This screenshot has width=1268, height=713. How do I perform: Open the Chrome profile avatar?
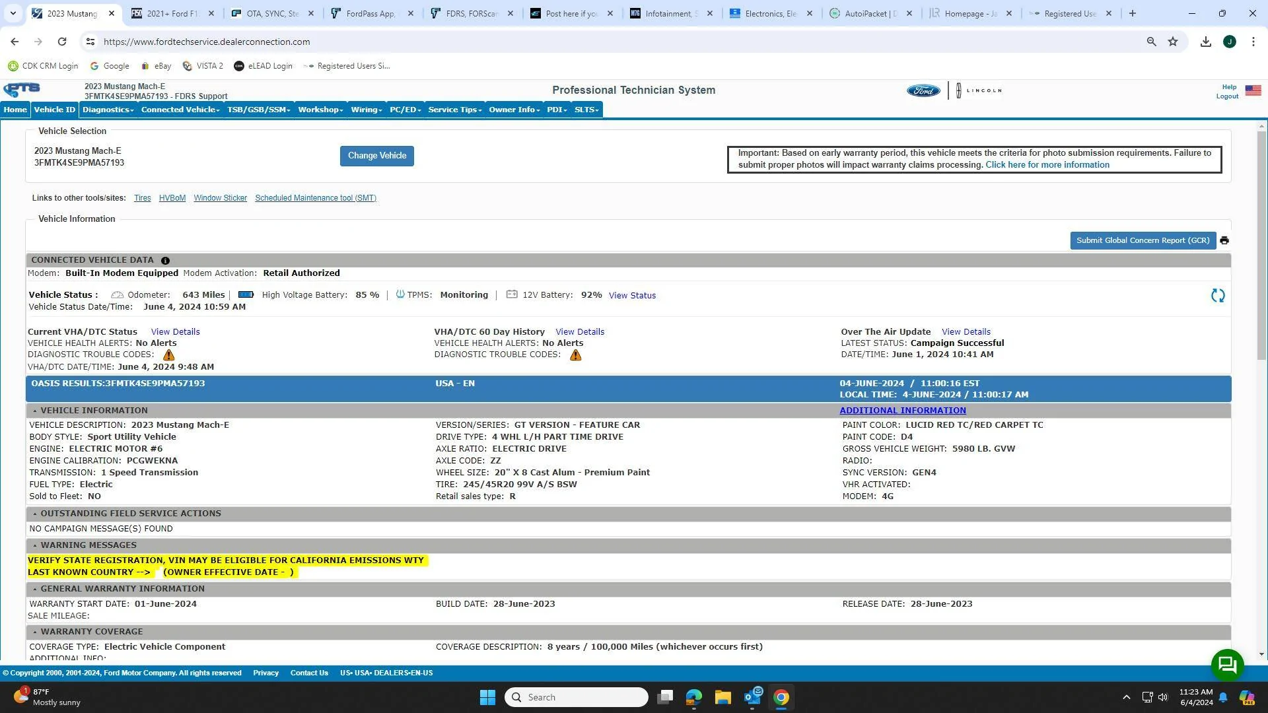pyautogui.click(x=1230, y=42)
